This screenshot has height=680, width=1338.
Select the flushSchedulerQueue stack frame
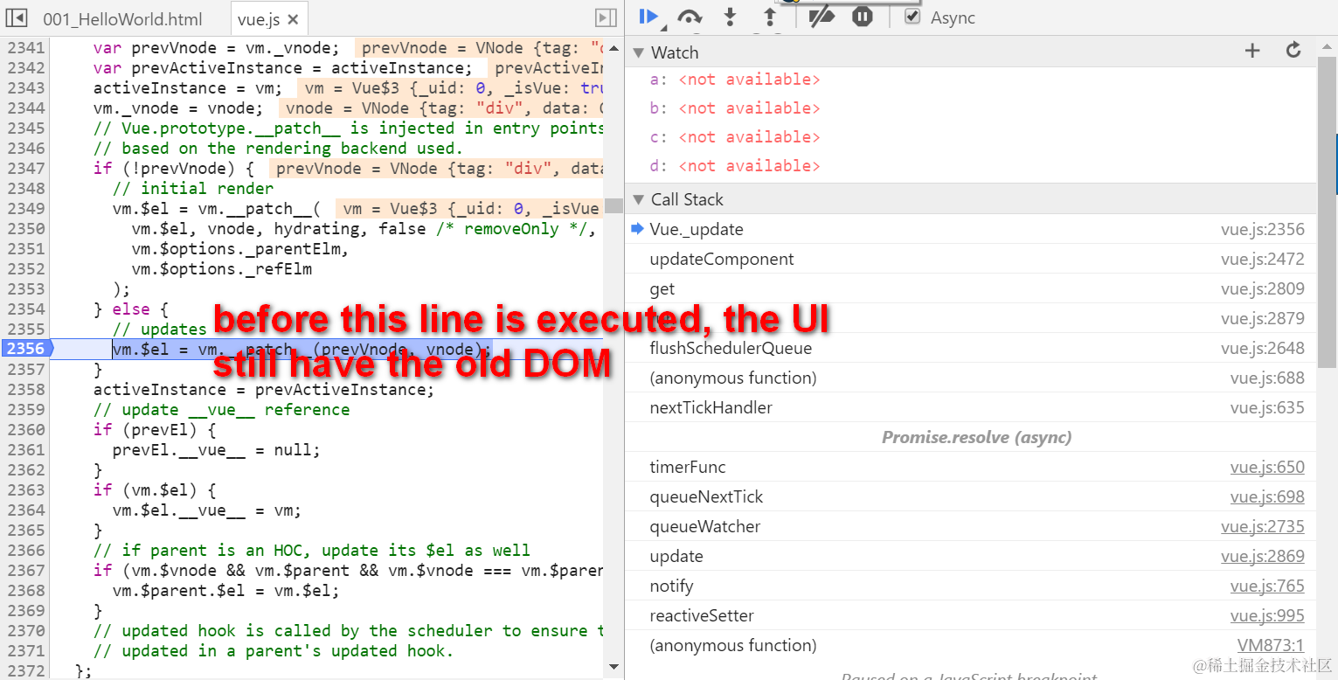(x=970, y=348)
